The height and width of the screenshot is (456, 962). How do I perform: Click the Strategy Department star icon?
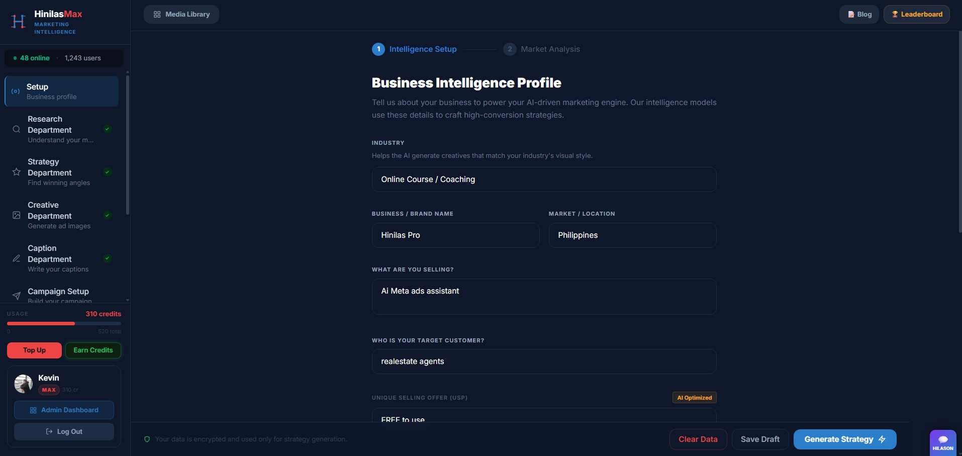tap(17, 172)
